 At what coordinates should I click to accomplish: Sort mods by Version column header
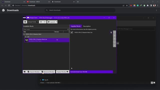[x=58, y=32]
